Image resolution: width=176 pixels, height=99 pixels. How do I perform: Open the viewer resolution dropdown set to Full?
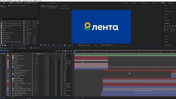coord(74,45)
